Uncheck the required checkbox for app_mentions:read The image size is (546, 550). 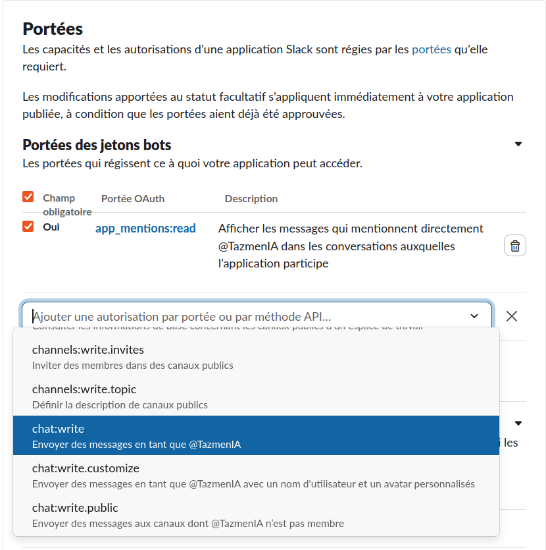tap(28, 227)
